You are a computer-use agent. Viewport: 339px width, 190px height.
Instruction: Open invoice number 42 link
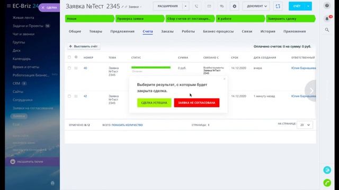pyautogui.click(x=85, y=96)
